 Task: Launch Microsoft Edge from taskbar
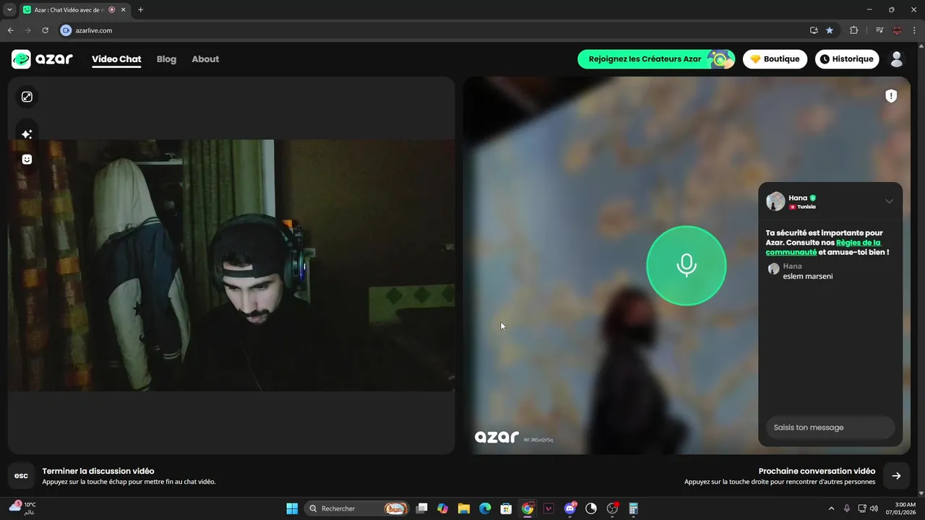(x=485, y=508)
